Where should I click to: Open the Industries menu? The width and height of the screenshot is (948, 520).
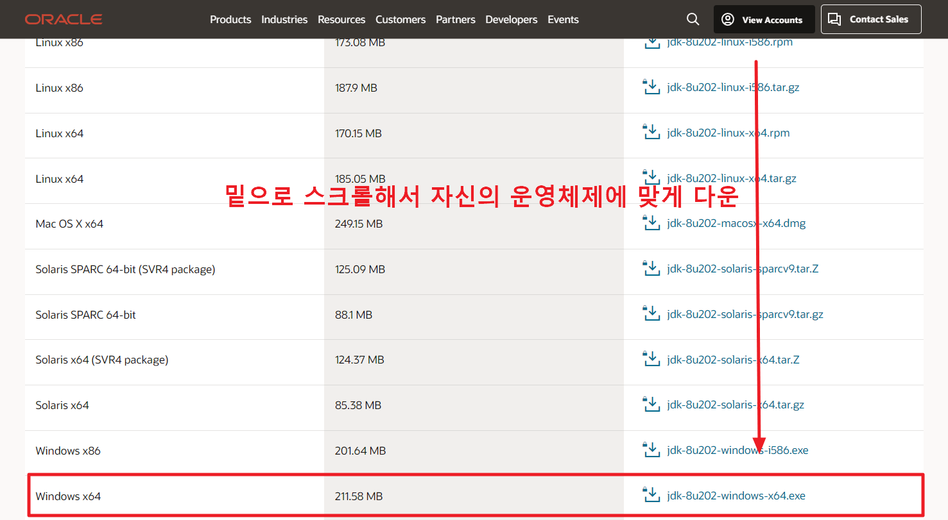point(284,19)
